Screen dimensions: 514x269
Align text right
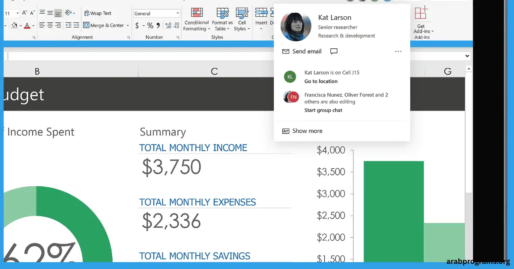tap(58, 25)
